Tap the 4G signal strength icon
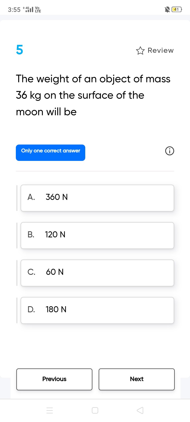The image size is (190, 422). (x=28, y=10)
